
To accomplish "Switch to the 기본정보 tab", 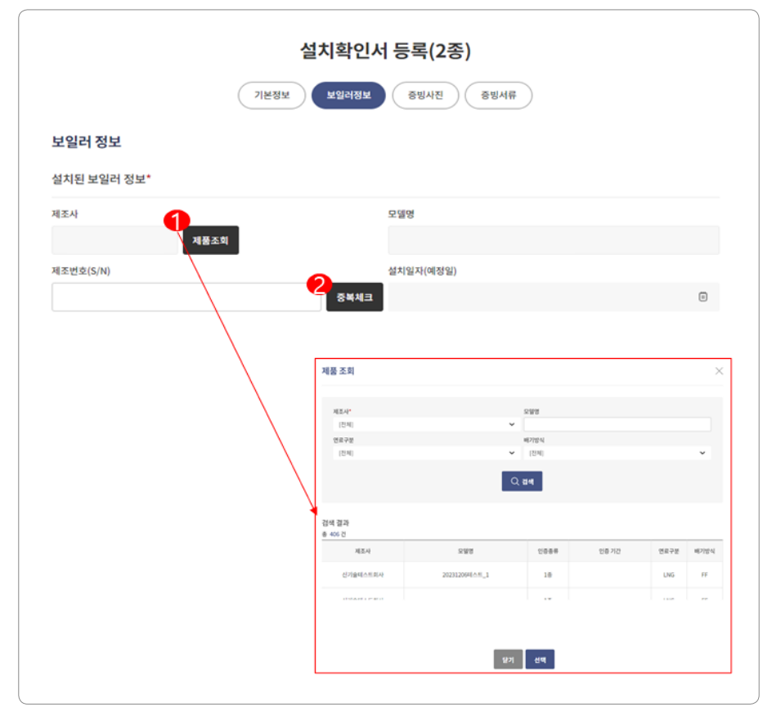I will 271,95.
